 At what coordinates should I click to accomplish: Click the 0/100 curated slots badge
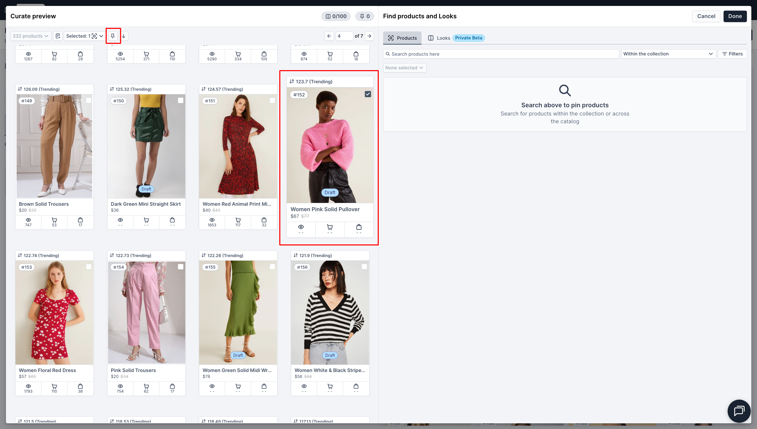coord(336,16)
